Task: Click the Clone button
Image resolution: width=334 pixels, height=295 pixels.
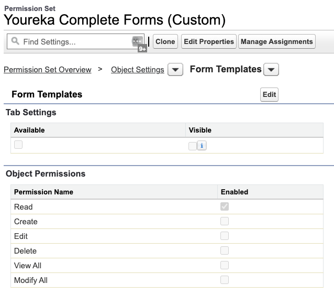Action: pyautogui.click(x=165, y=41)
